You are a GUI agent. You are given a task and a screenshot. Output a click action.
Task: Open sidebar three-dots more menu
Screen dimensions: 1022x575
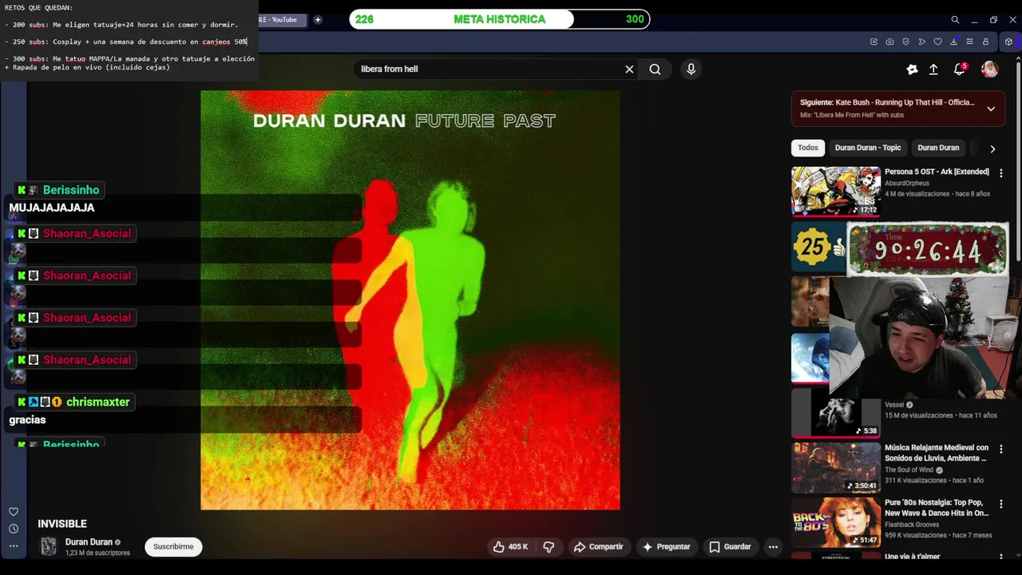pos(14,546)
